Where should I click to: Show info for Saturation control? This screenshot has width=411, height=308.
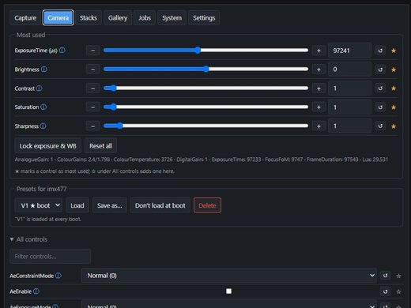pyautogui.click(x=43, y=107)
